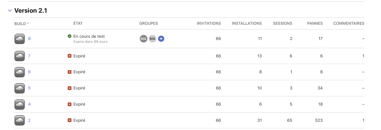The image size is (381, 130).
Task: Open build number 8 link
Action: (29, 39)
